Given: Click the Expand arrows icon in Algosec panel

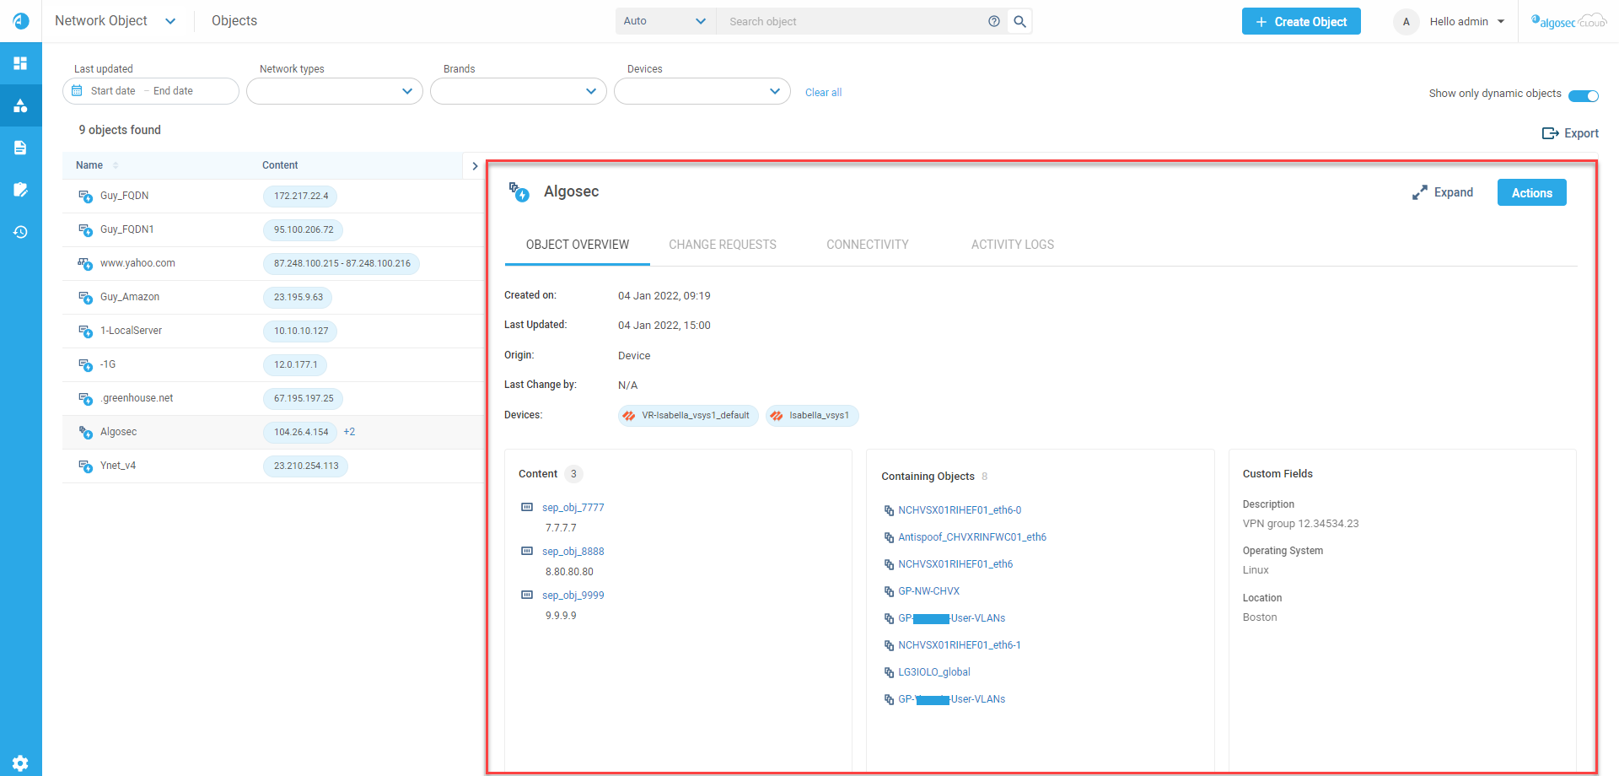Looking at the screenshot, I should (x=1420, y=193).
